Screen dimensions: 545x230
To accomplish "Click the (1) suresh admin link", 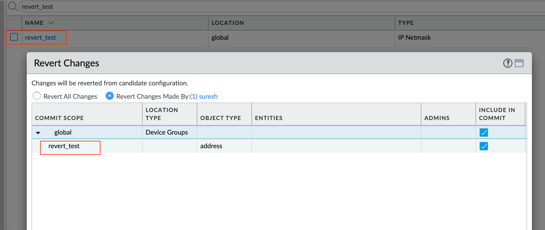I will [x=204, y=96].
